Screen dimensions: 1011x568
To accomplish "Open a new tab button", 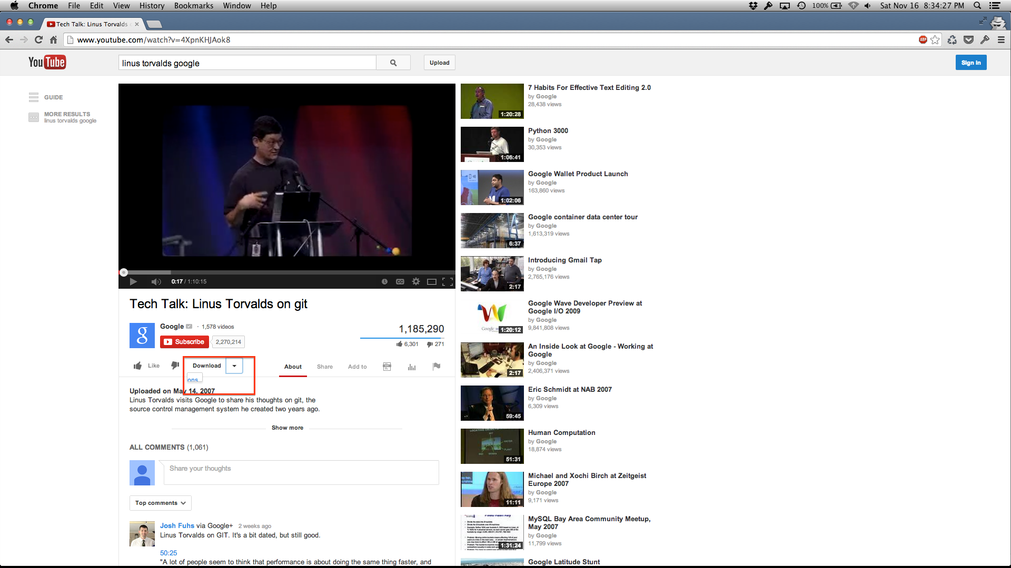I will click(x=154, y=24).
